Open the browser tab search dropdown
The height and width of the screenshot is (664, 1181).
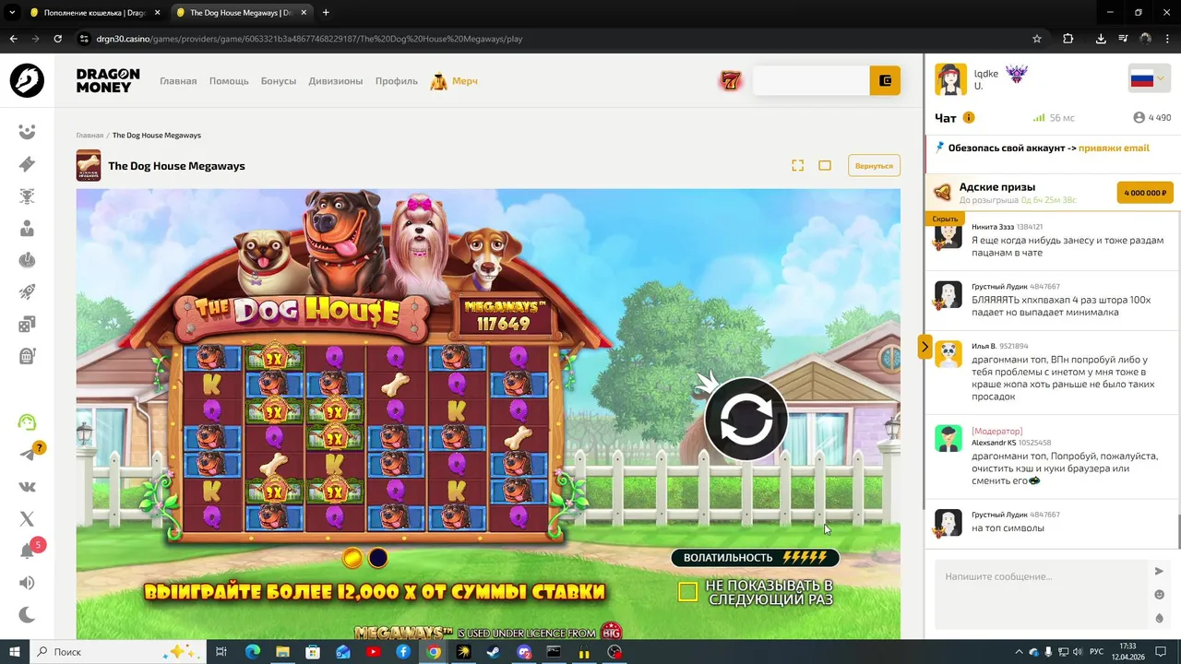click(x=12, y=13)
